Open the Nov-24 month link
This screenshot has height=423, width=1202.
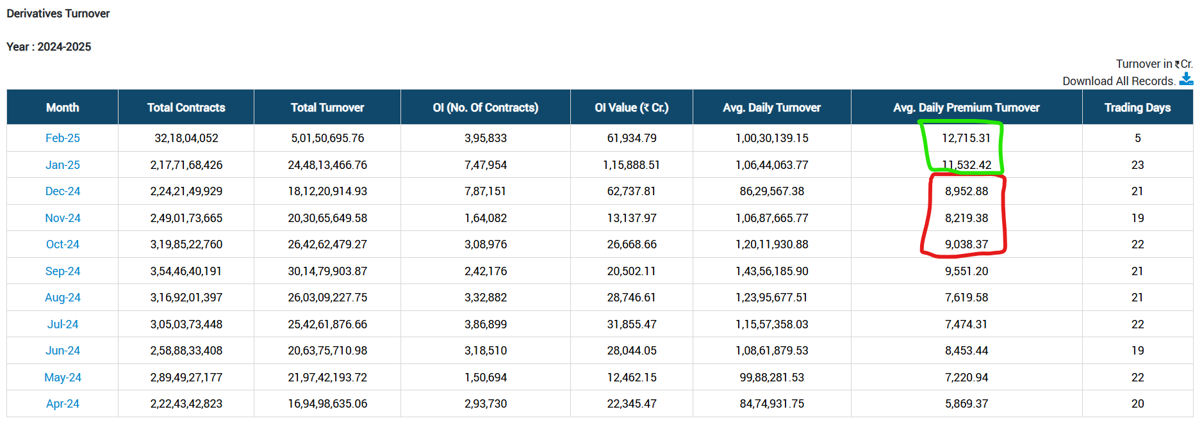pos(63,218)
